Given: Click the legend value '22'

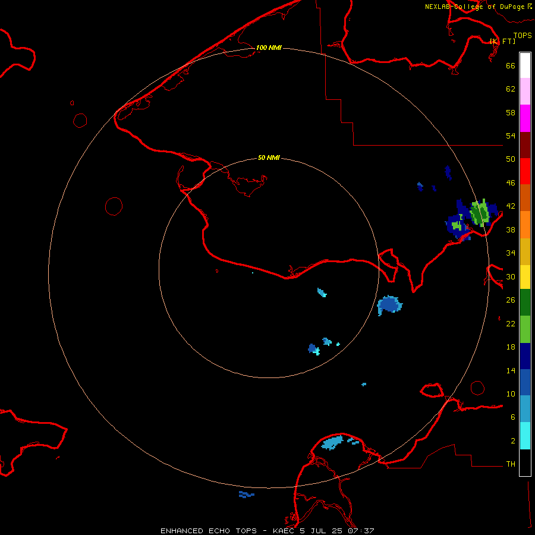Looking at the screenshot, I should tap(511, 323).
